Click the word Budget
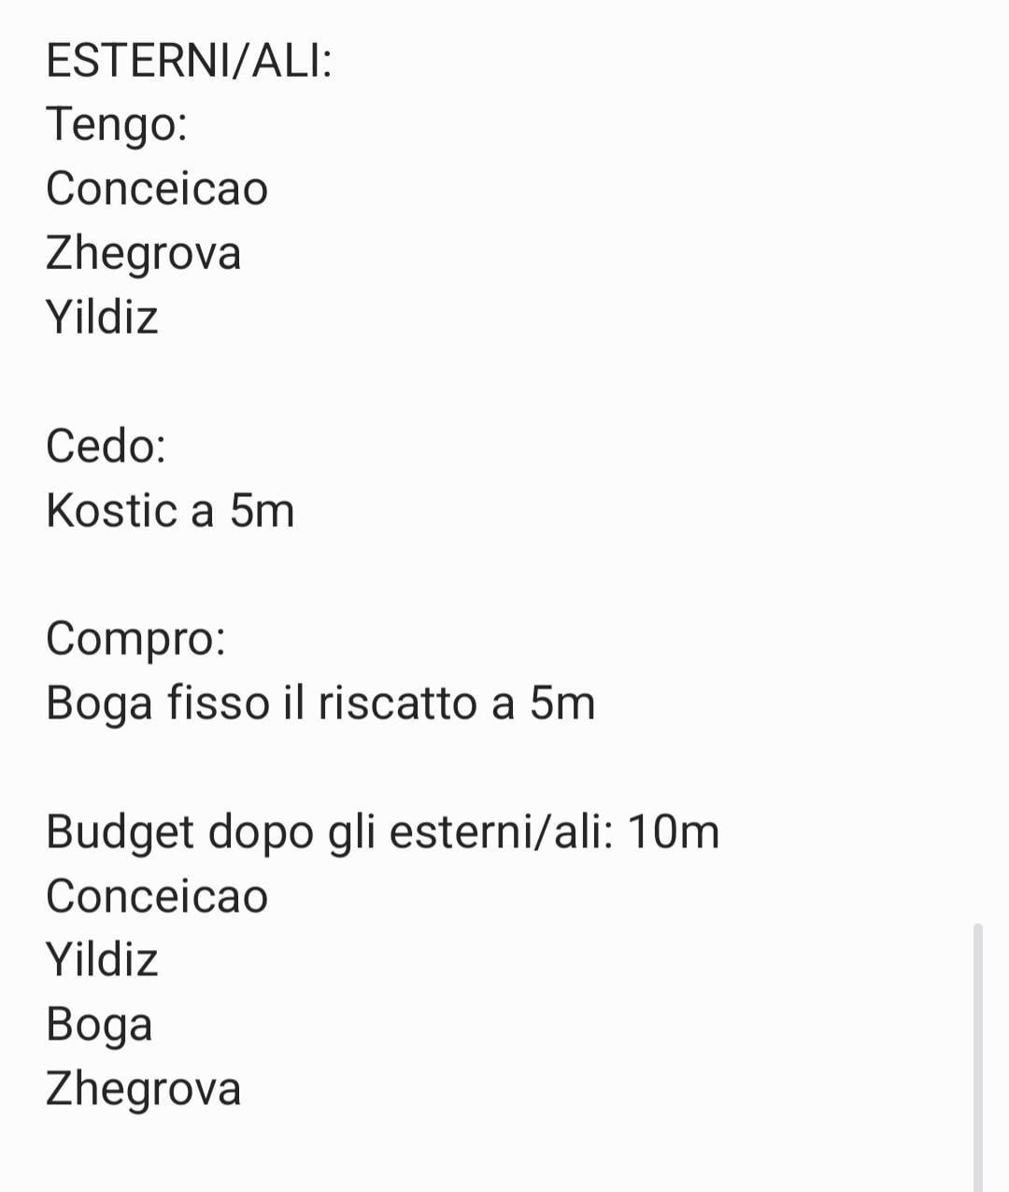Viewport: 1009px width, 1192px height. coord(121,831)
